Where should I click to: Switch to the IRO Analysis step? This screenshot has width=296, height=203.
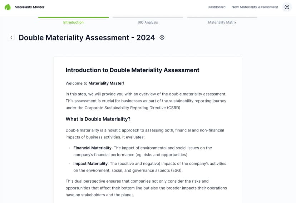148,22
